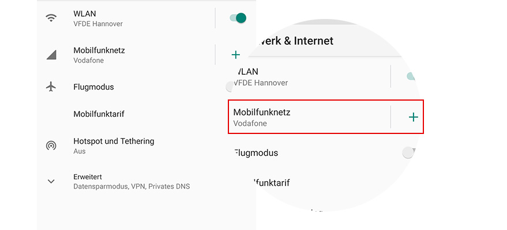Click Flugmodus text in magnified circle
507x230 pixels.
[x=257, y=153]
